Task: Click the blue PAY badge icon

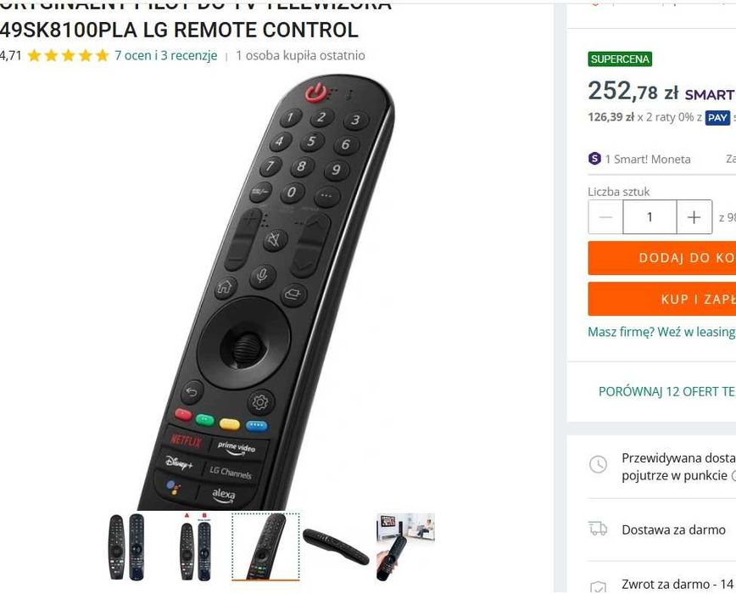Action: click(717, 117)
